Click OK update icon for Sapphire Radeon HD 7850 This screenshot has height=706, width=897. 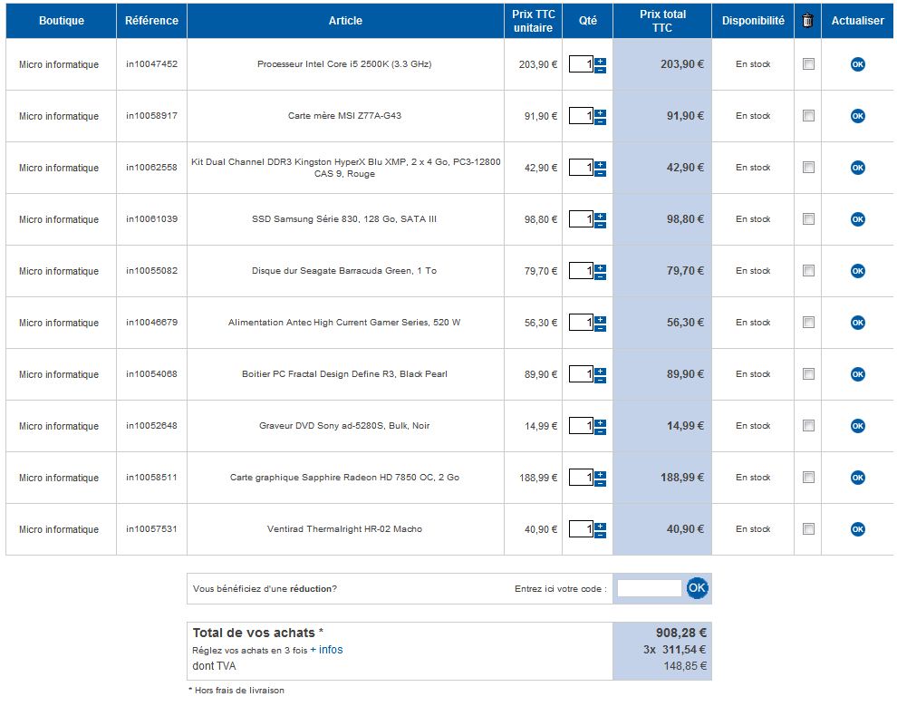click(x=857, y=478)
